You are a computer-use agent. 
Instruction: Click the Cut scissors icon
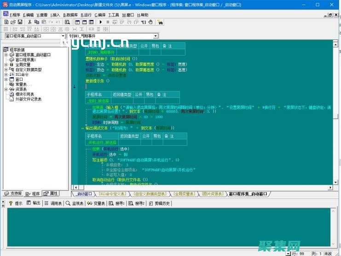(29, 22)
